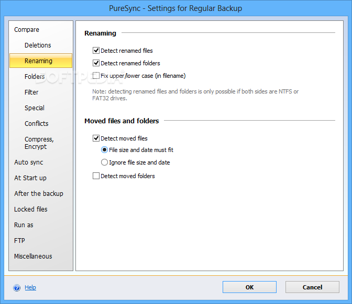The height and width of the screenshot is (304, 352).
Task: Open the After the backup settings
Action: [x=39, y=194]
